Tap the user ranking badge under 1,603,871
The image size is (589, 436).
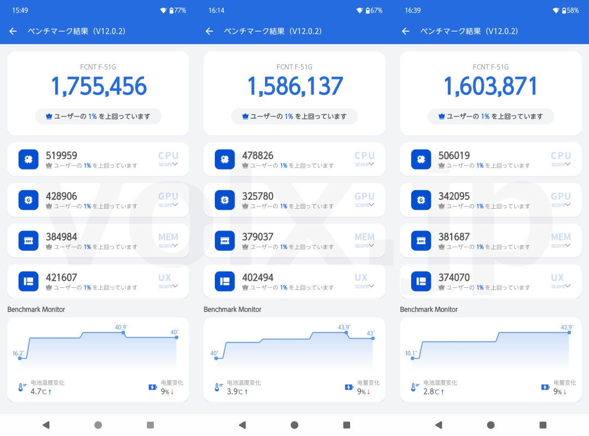point(491,117)
